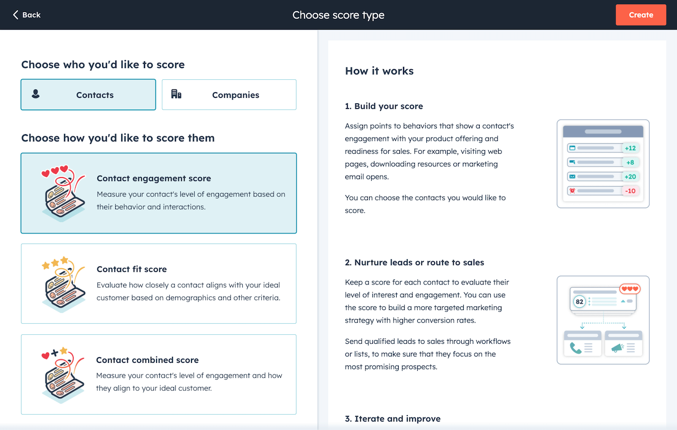Select the Companies score option

tap(229, 95)
